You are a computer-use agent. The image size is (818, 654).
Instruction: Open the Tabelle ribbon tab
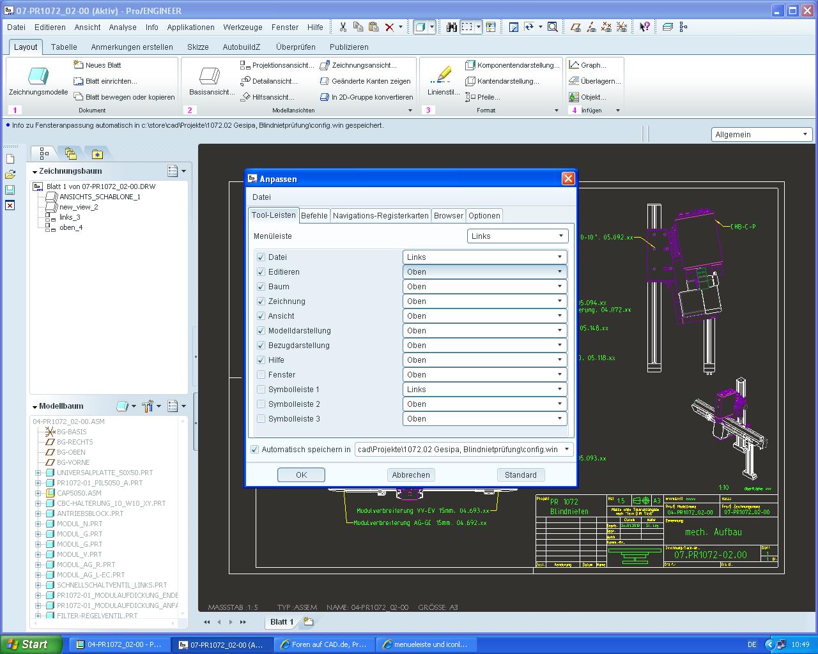pyautogui.click(x=64, y=47)
